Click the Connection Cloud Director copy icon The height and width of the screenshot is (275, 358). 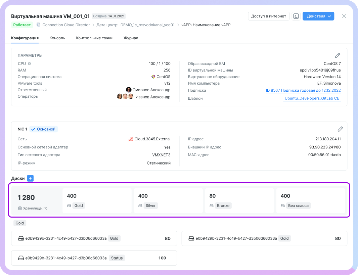38,25
